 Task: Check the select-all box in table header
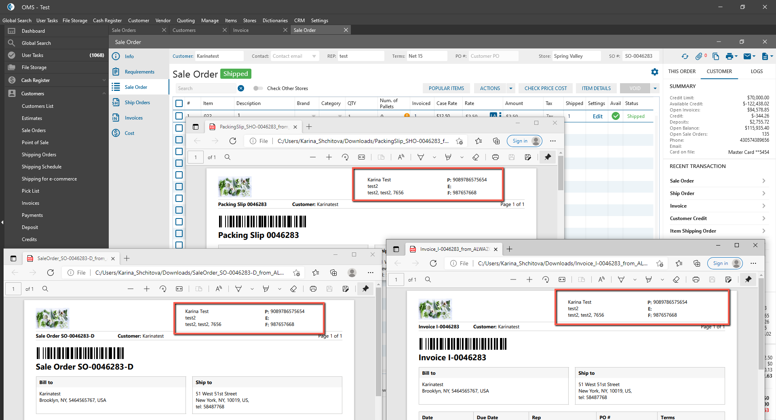[179, 103]
